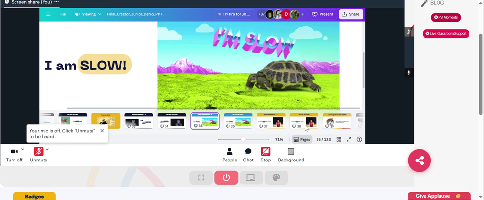Select page 35 thumbnail
The height and width of the screenshot is (200, 484).
[205, 121]
